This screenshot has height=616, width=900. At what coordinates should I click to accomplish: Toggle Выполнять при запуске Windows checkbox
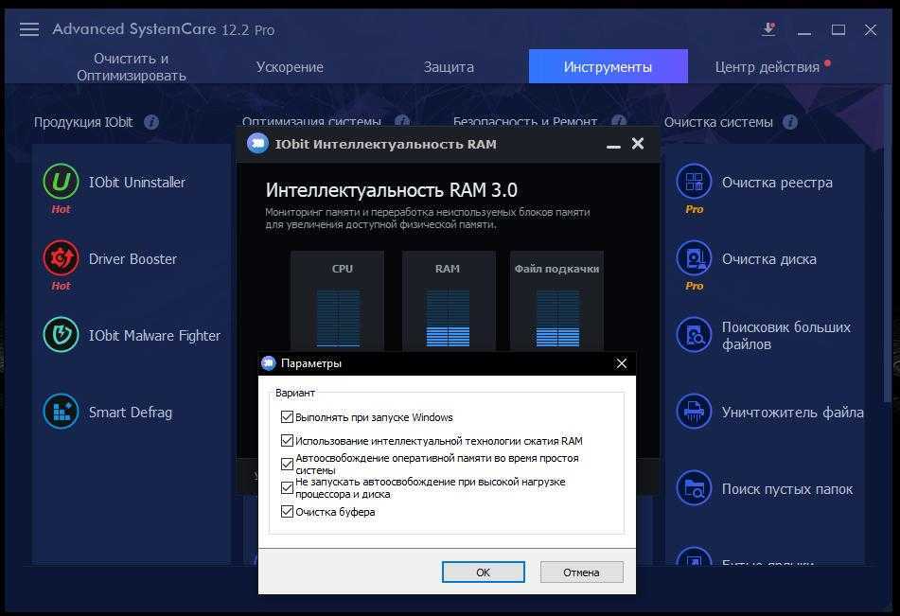click(287, 416)
